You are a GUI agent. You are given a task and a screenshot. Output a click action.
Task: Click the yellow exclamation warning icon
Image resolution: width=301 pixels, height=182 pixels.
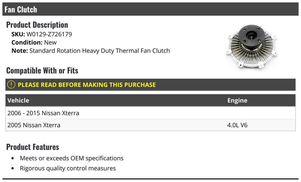pyautogui.click(x=11, y=85)
